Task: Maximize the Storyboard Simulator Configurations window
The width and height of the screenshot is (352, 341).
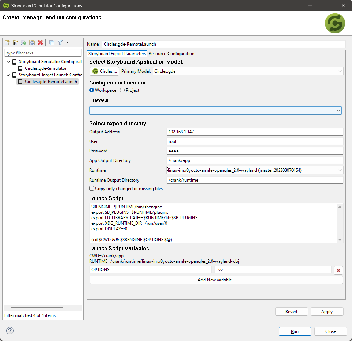Action: click(x=326, y=5)
